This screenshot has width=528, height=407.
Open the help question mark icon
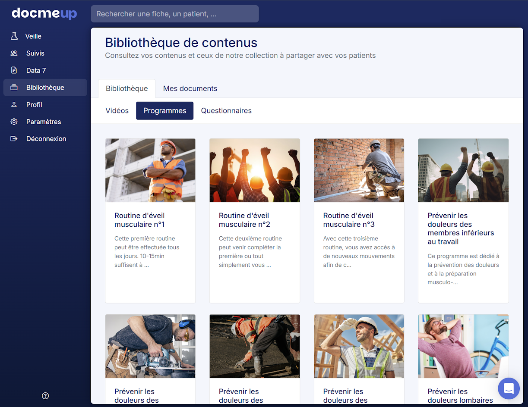45,396
